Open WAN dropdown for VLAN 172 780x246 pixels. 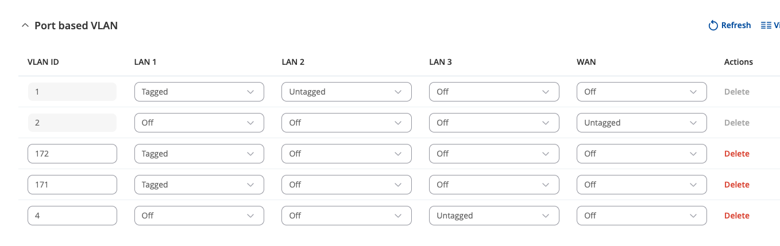(x=642, y=154)
